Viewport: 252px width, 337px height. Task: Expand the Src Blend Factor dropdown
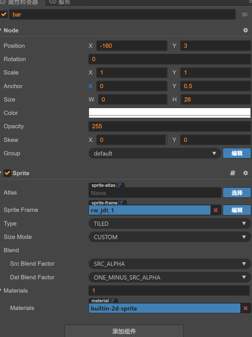click(170, 264)
